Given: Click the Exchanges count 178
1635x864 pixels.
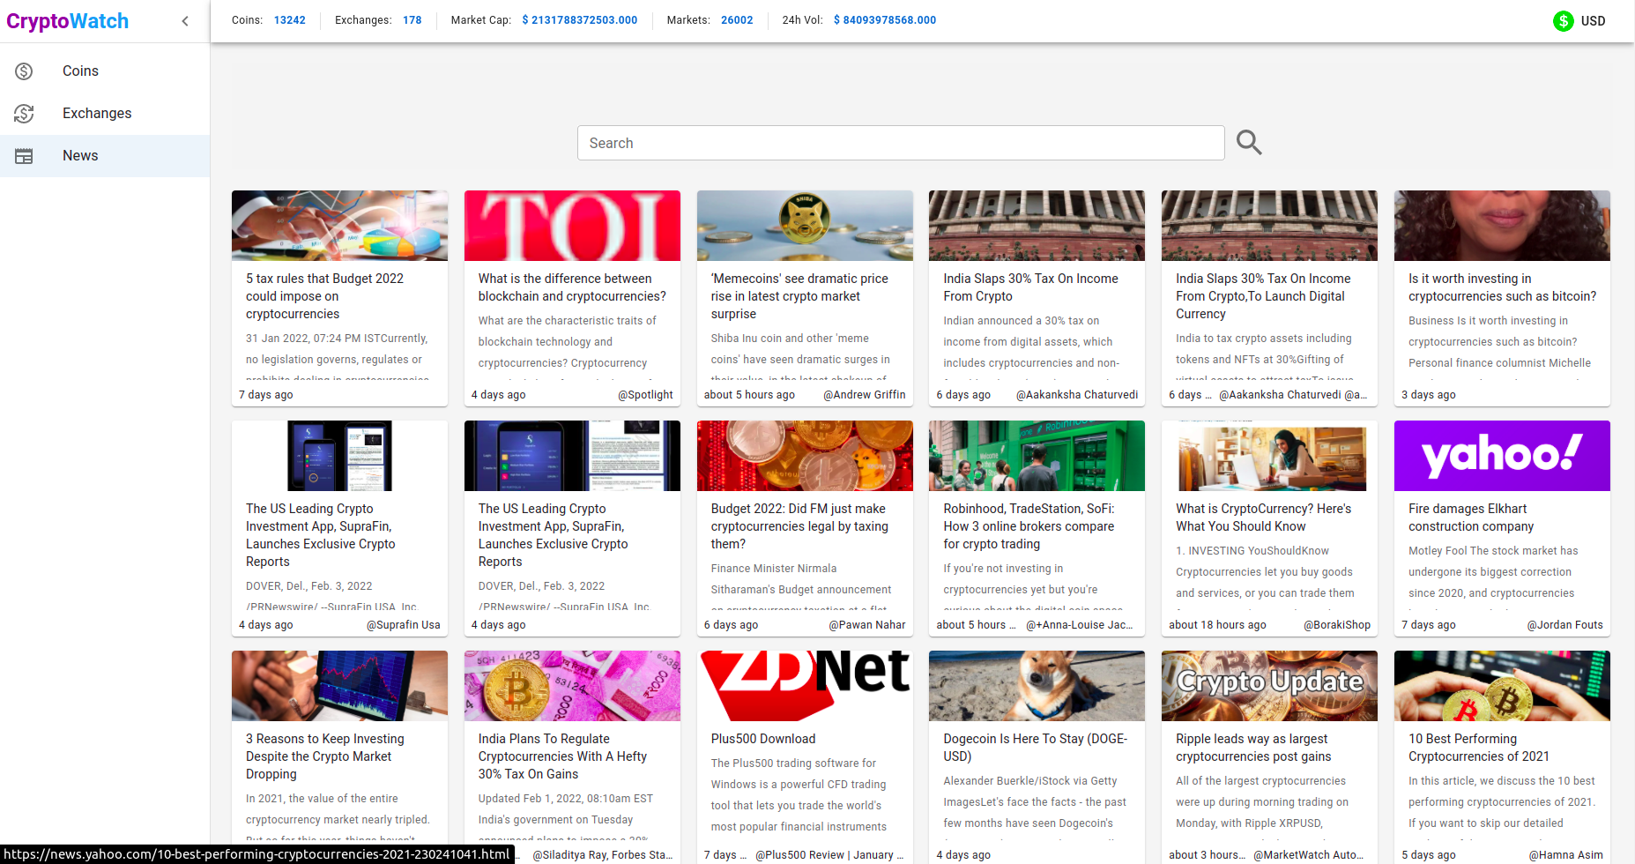Looking at the screenshot, I should 412,20.
